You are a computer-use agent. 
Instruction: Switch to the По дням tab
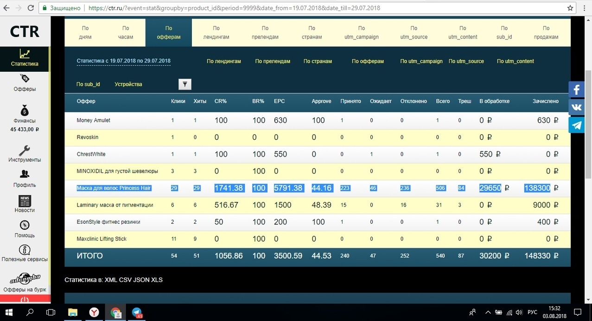(x=85, y=32)
